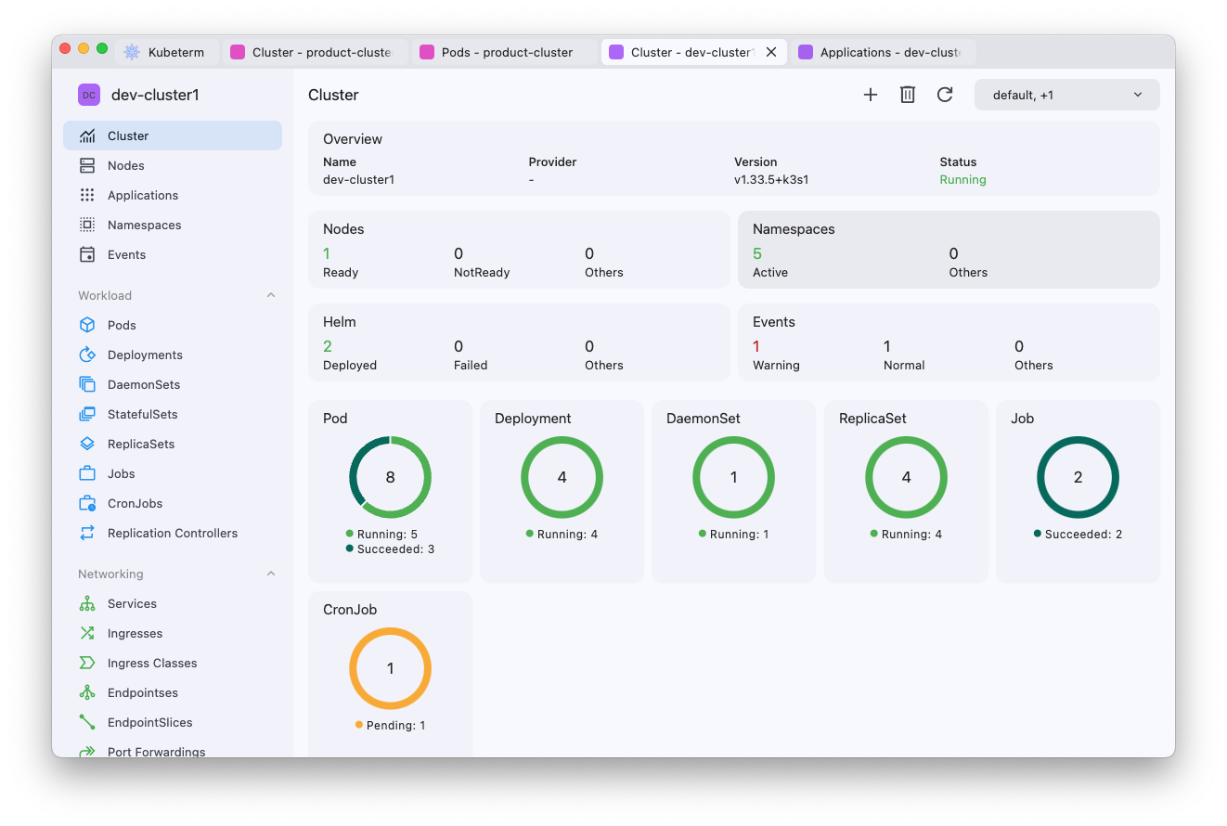Open the namespace selector showing default, +1
Screen dimensions: 1227x826
(x=1067, y=95)
